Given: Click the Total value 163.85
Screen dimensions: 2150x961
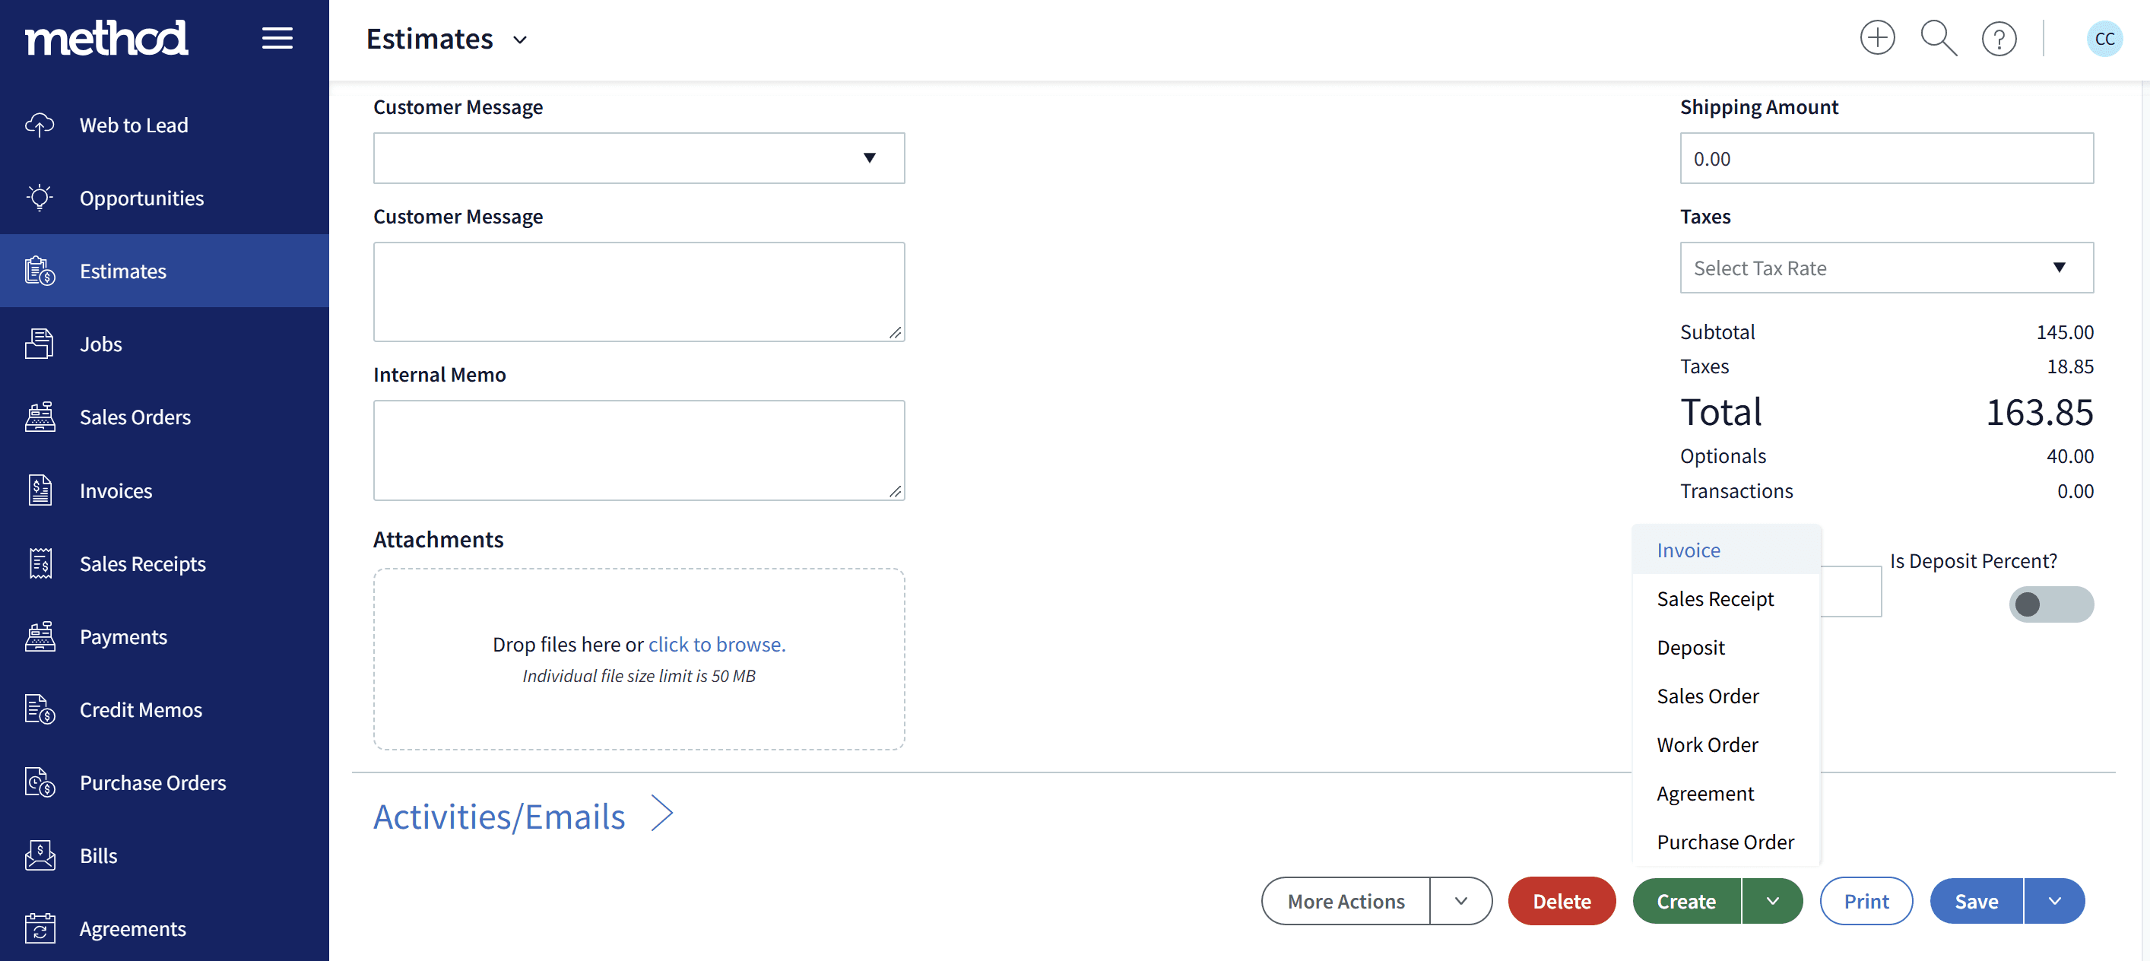Looking at the screenshot, I should (x=2039, y=412).
